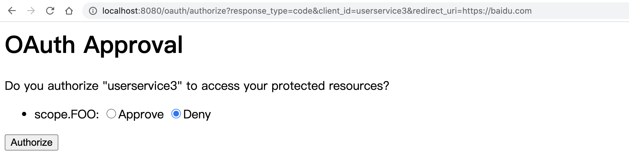Viewport: 629px width, 163px height.
Task: Reload the OAuth approval page
Action: tap(50, 11)
